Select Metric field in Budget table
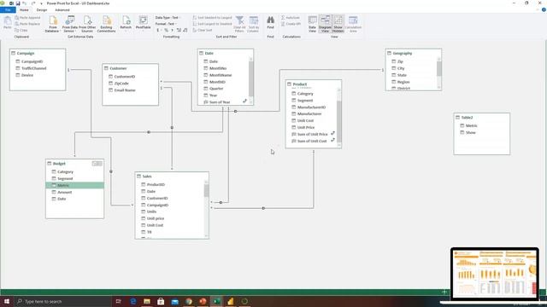The image size is (547, 307). 75,185
